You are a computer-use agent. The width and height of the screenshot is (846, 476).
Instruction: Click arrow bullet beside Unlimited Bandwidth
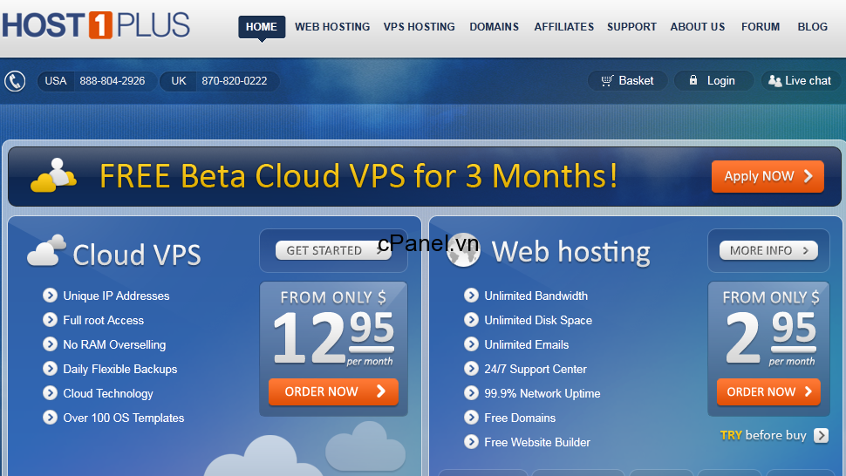[472, 296]
